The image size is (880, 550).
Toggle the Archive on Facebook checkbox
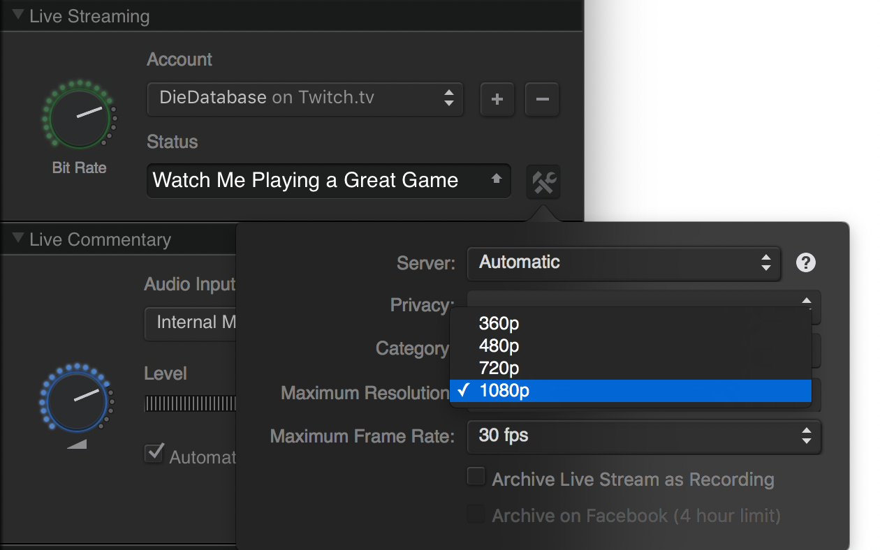[476, 515]
